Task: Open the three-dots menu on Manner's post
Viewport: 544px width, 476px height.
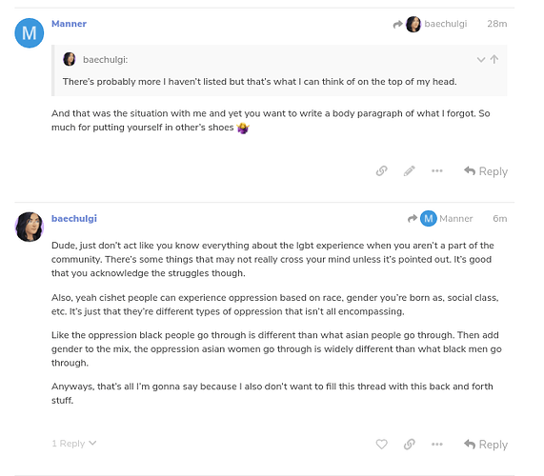Action: pos(436,170)
